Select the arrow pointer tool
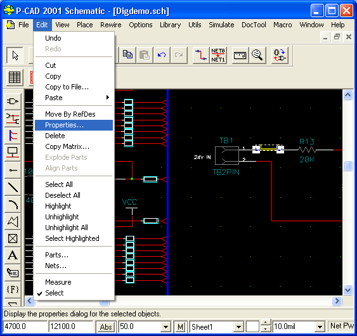This screenshot has width=357, height=336. point(15,55)
